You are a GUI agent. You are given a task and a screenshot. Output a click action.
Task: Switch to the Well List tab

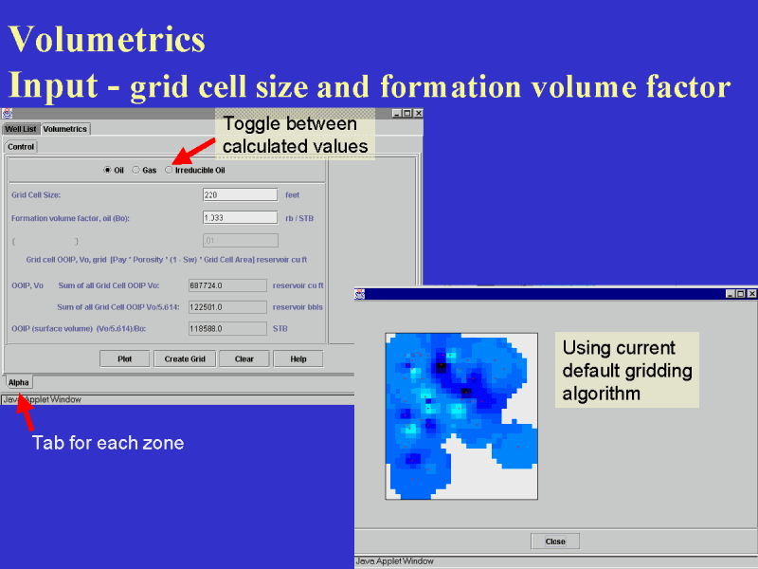20,129
